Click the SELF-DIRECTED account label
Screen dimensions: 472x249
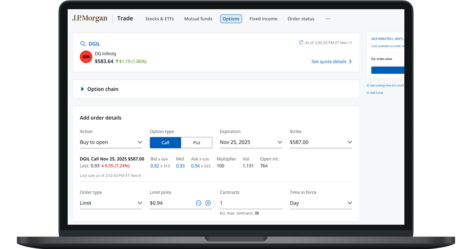coord(387,39)
